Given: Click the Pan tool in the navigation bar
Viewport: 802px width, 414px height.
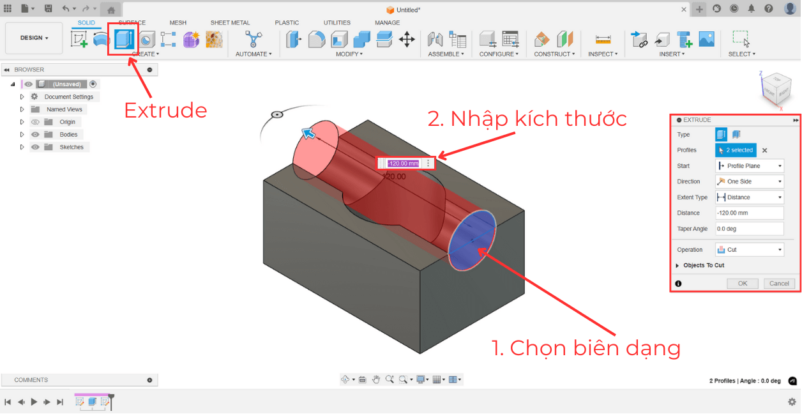Looking at the screenshot, I should (377, 379).
